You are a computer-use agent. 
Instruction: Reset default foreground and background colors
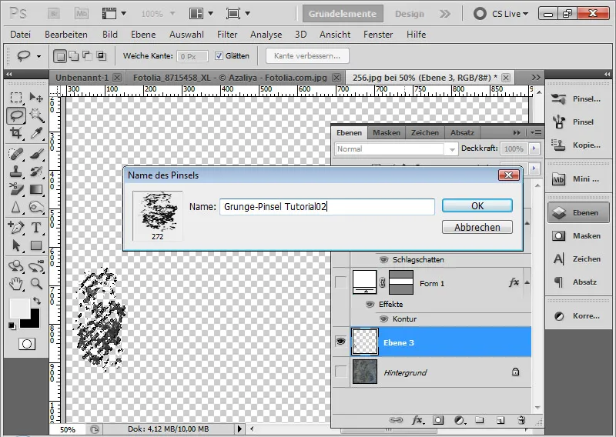(12, 325)
